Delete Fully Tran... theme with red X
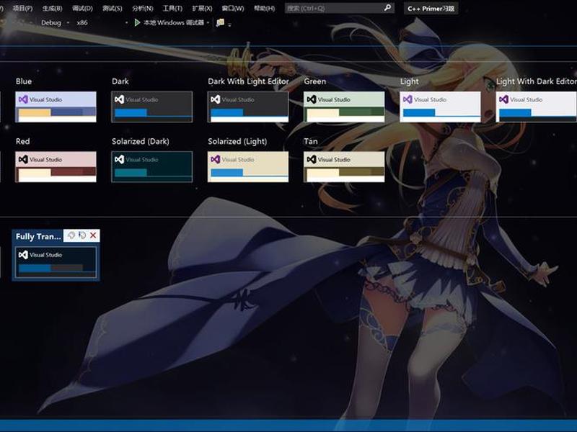This screenshot has width=577, height=432. tap(93, 235)
